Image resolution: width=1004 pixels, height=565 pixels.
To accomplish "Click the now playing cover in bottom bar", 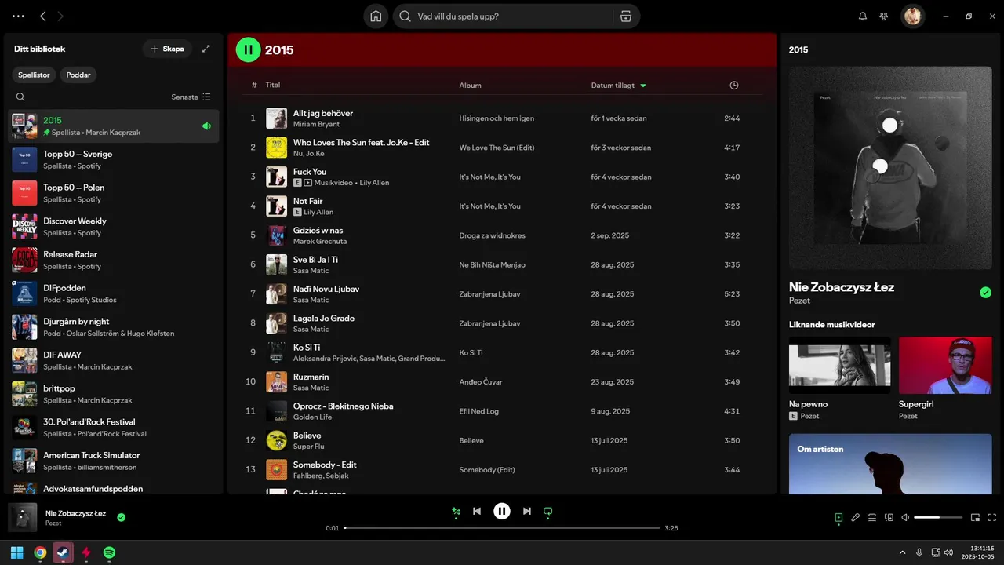I will tap(23, 518).
